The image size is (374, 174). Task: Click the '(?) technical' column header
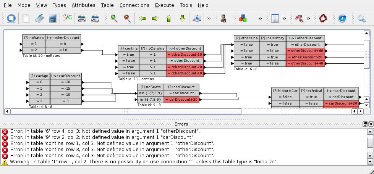[311, 91]
